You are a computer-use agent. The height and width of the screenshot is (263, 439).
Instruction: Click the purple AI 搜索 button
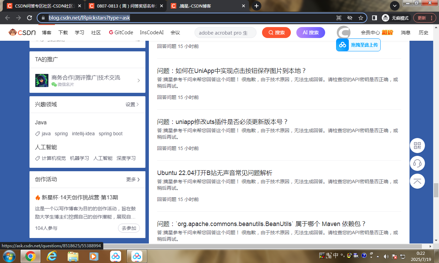click(311, 33)
